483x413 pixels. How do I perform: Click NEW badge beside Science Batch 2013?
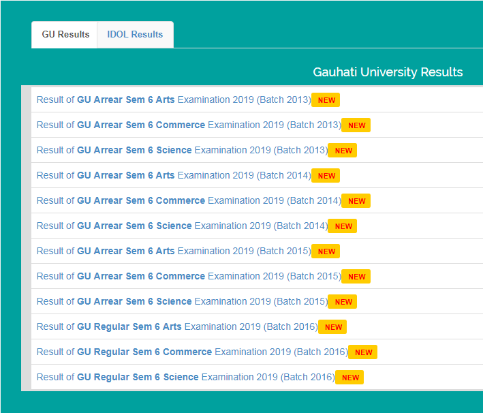pyautogui.click(x=343, y=151)
